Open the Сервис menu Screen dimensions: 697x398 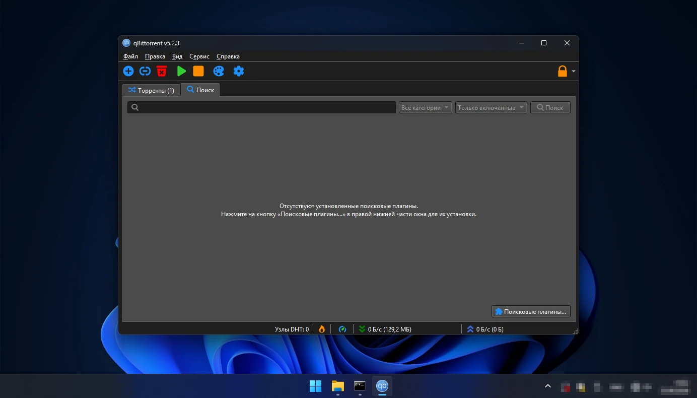[199, 56]
